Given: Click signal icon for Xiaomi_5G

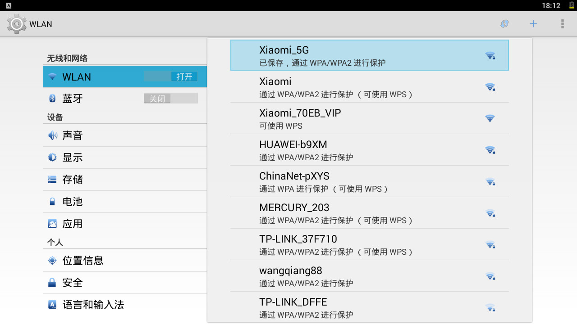Looking at the screenshot, I should (x=490, y=55).
